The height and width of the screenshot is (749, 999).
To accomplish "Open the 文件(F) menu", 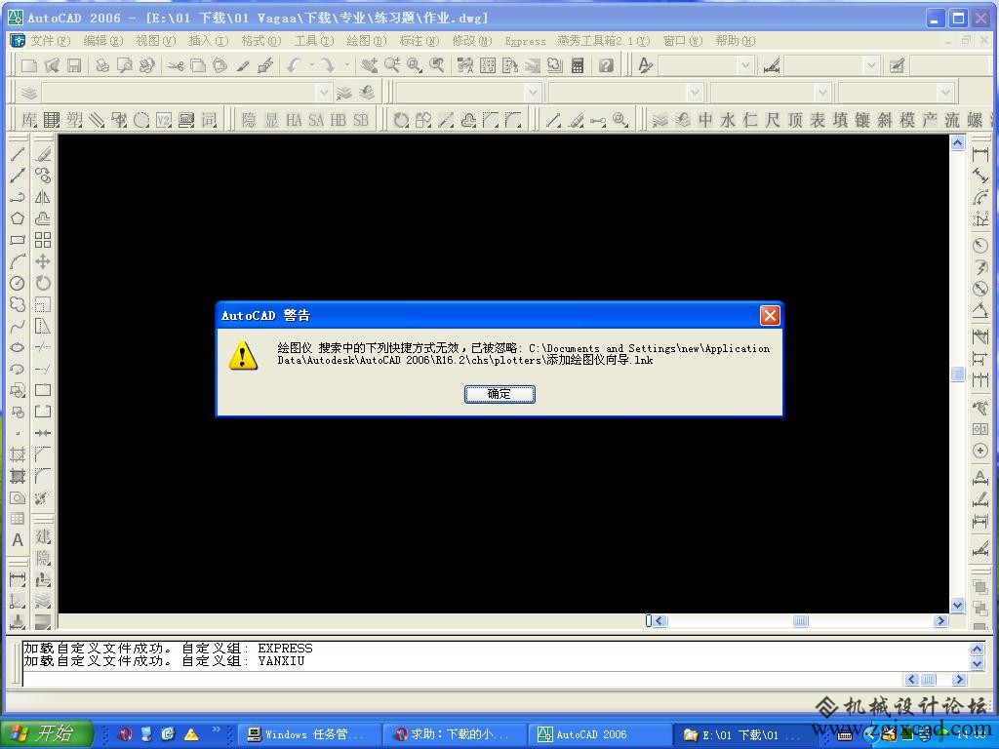I will [x=51, y=41].
